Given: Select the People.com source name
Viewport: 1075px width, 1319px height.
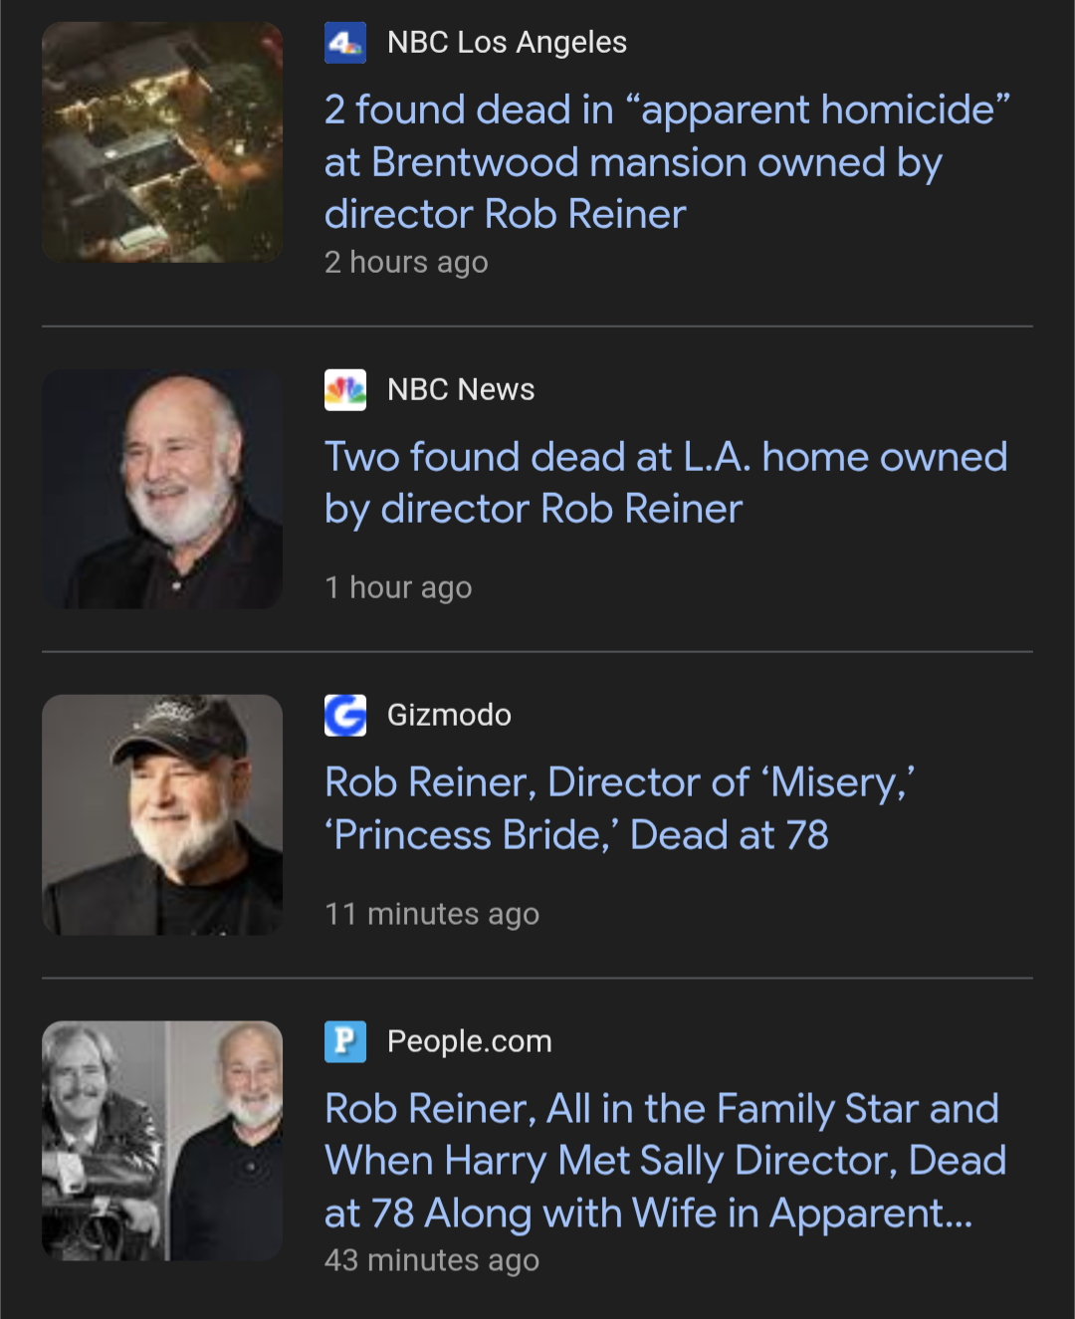Looking at the screenshot, I should click(x=469, y=1041).
